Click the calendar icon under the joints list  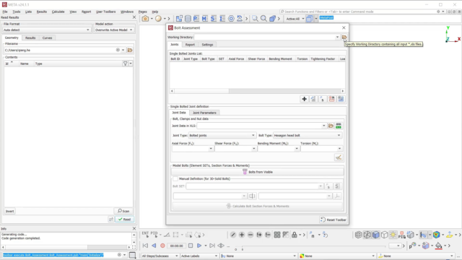tap(331, 99)
